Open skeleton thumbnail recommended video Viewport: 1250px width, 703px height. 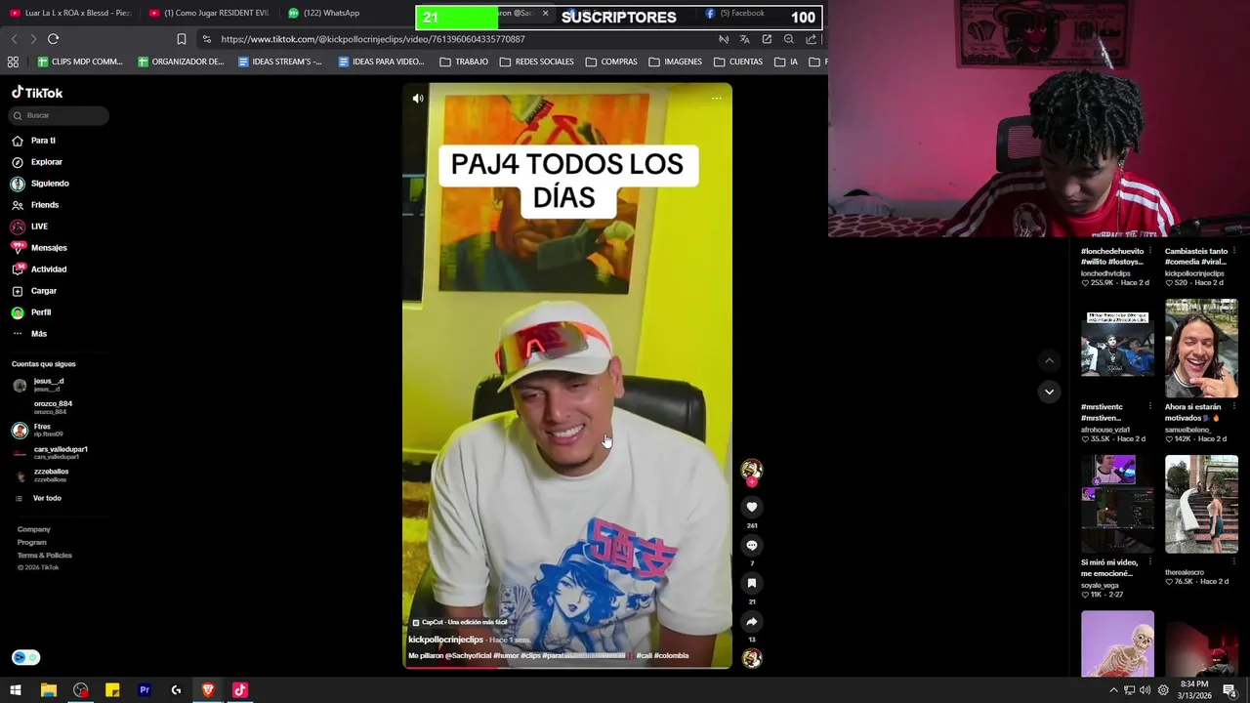pos(1117,643)
